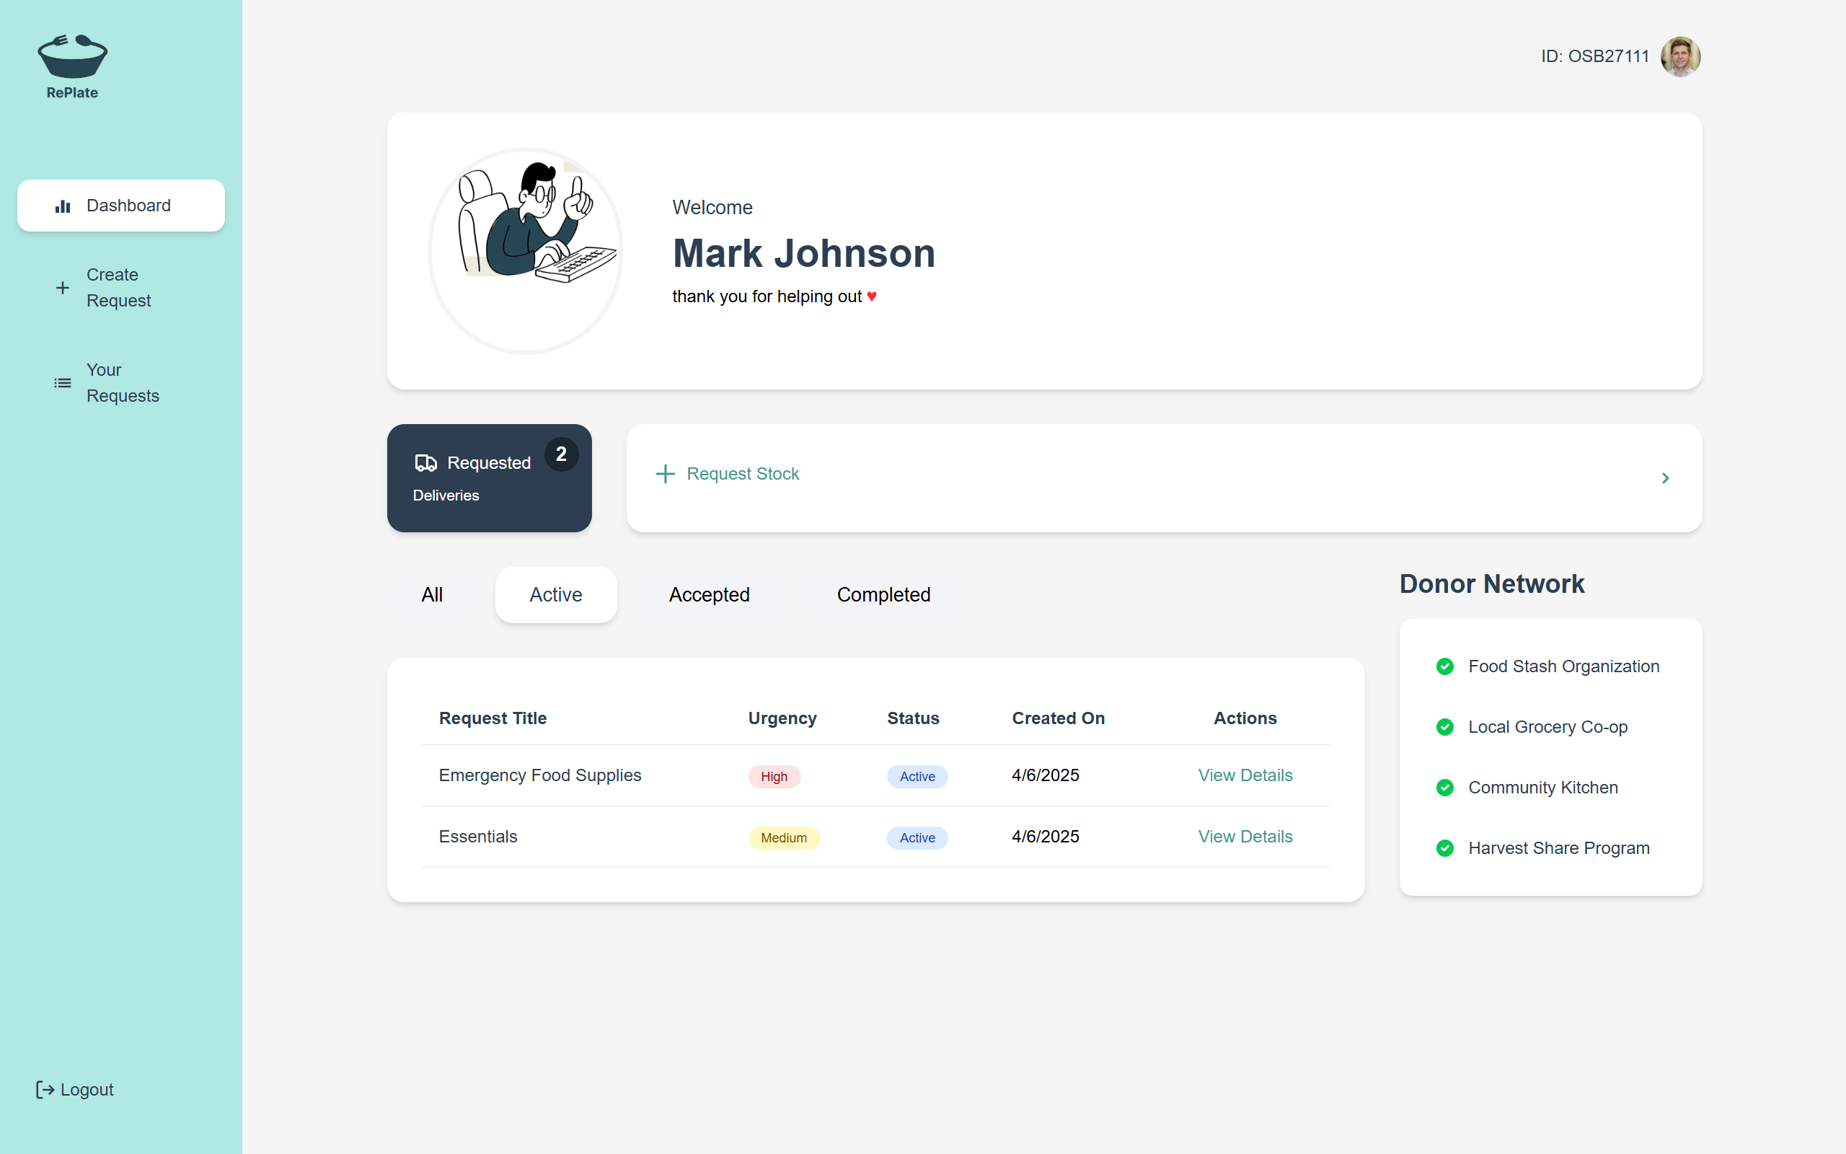Expand the Request Stock chevron arrow

(1665, 478)
